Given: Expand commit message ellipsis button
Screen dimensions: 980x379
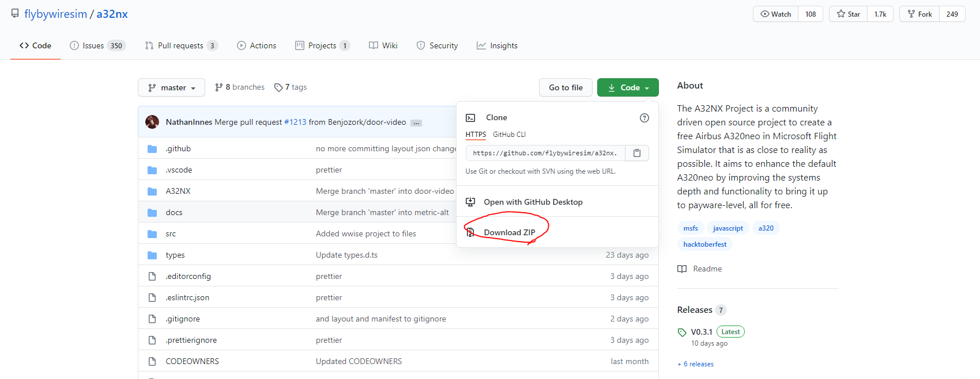Looking at the screenshot, I should coord(416,122).
